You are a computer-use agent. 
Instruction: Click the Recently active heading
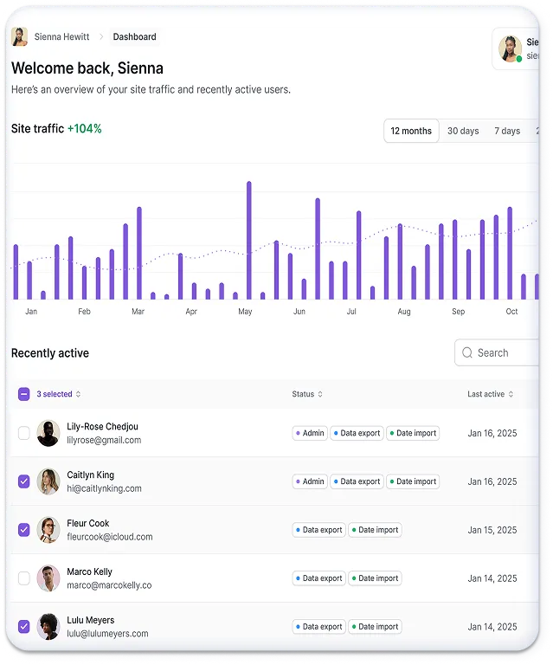50,353
